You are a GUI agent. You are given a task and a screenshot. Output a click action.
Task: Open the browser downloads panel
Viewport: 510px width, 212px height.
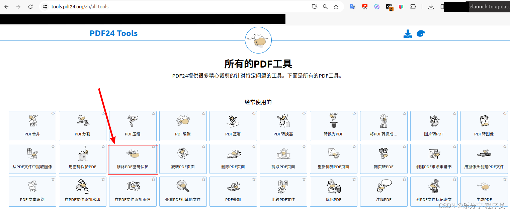[x=431, y=7]
